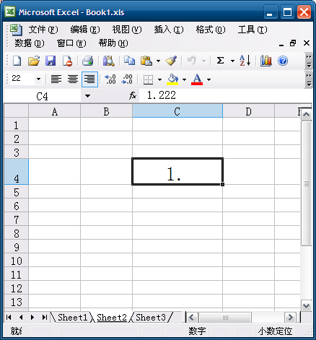This screenshot has height=340, width=316.
Task: Expand the font size dropdown
Action: (38, 79)
